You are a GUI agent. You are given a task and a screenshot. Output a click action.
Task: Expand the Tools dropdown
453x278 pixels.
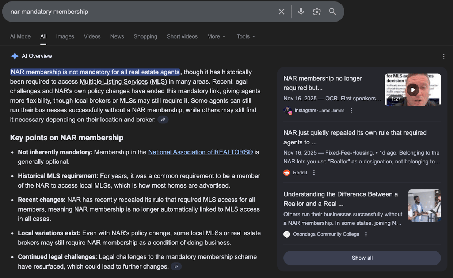tap(246, 36)
